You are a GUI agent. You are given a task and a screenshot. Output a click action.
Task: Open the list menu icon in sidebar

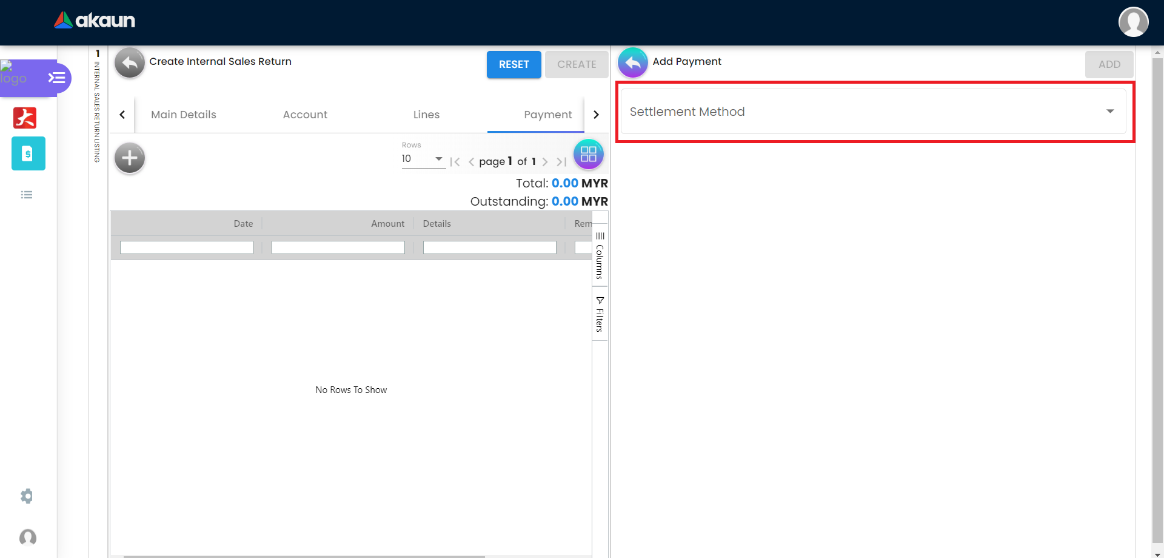(x=27, y=195)
